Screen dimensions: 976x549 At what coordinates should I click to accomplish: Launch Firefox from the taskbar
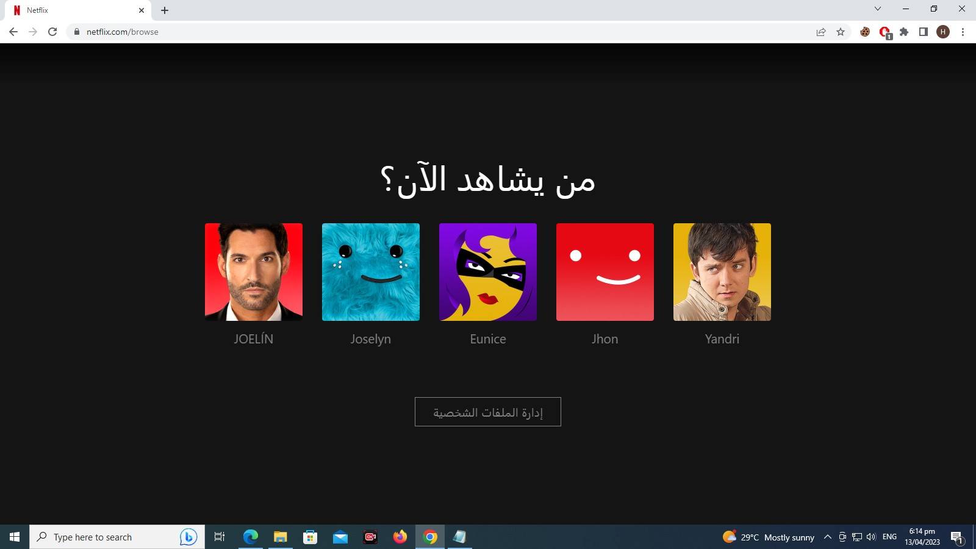tap(400, 537)
